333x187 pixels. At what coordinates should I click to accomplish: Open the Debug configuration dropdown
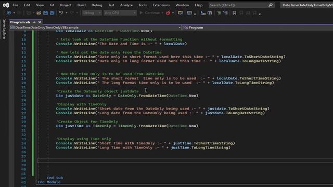[92, 13]
